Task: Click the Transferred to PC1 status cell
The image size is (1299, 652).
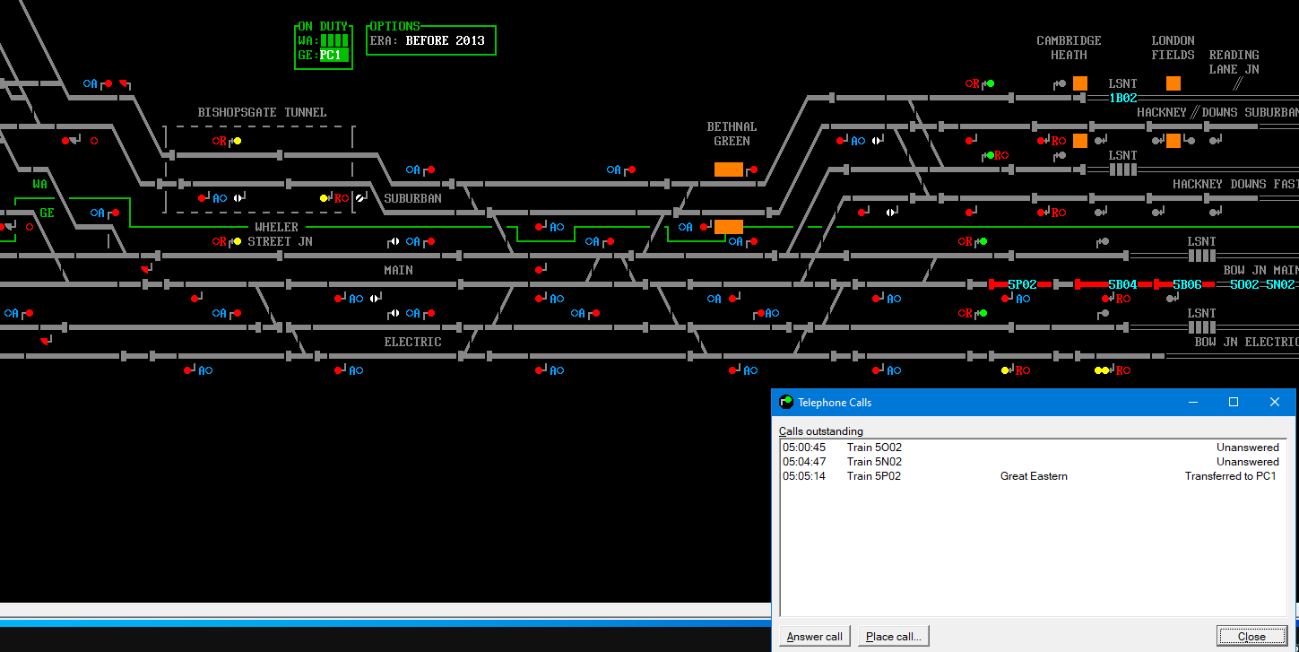Action: pos(1231,476)
